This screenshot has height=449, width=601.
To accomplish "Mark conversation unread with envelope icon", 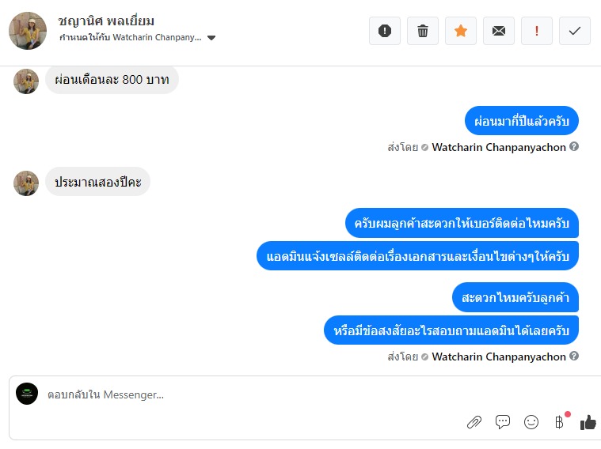I will (x=499, y=31).
